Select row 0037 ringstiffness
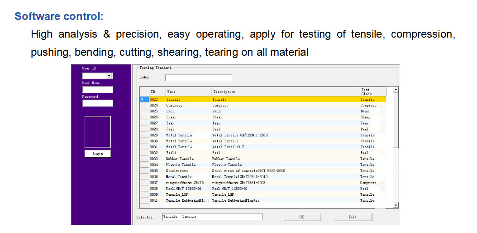Screen dimensions: 477x233 pyautogui.click(x=263, y=183)
